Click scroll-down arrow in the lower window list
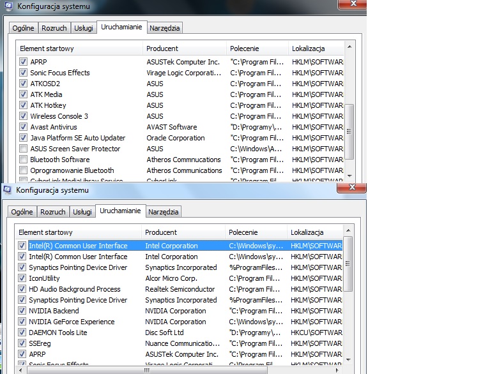483x374 pixels. point(348,359)
